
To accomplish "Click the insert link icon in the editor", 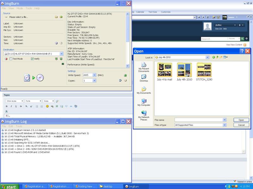I will (x=52, y=106).
